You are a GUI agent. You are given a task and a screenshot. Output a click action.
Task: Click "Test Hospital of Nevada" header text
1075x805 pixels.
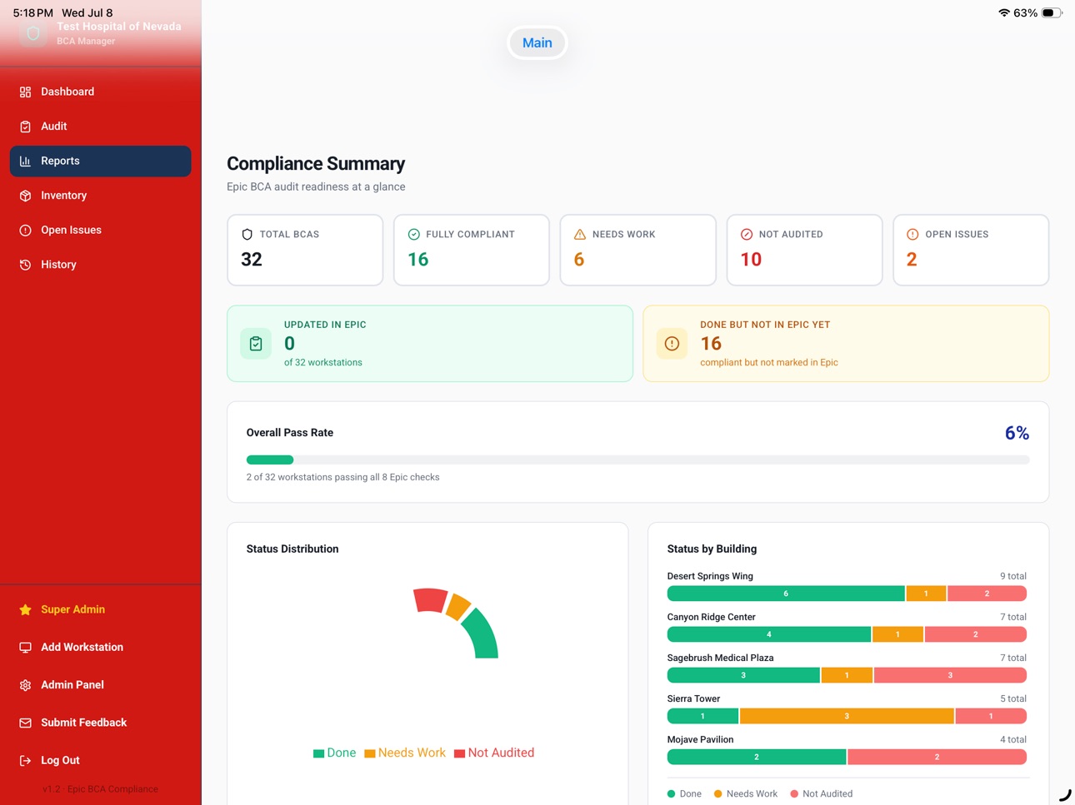[119, 27]
